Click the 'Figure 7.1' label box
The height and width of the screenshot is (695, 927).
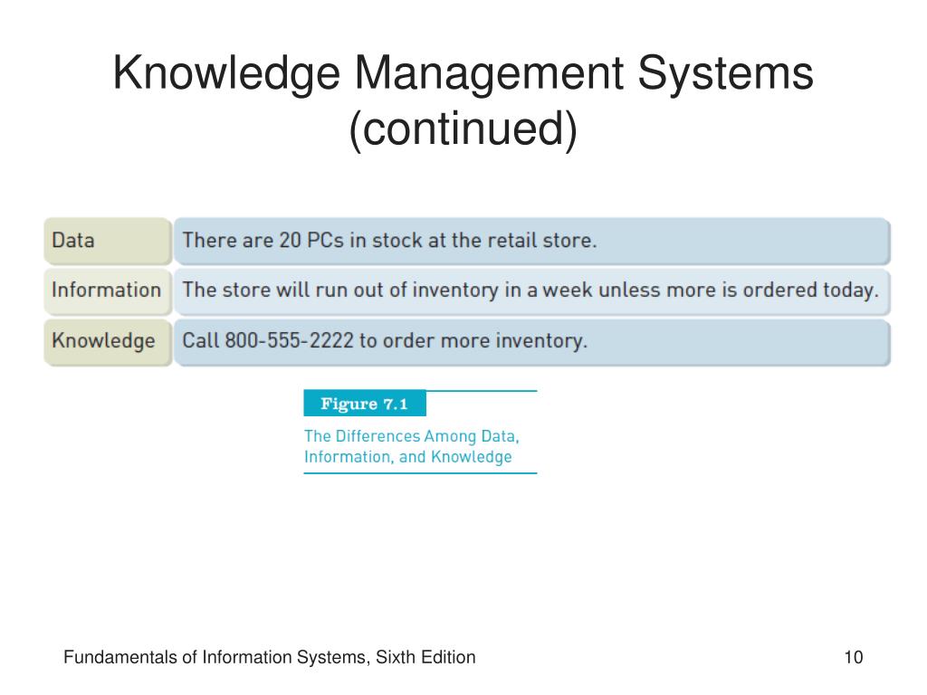pos(365,404)
